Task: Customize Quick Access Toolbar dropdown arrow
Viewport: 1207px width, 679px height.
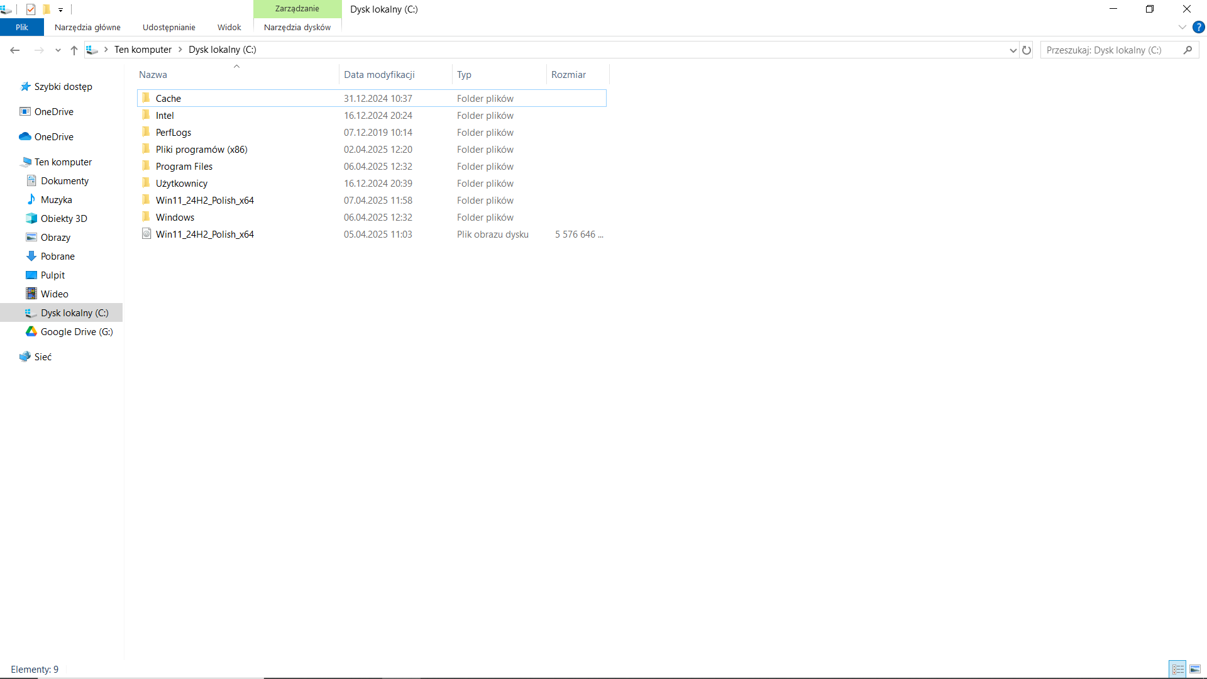Action: pos(61,9)
